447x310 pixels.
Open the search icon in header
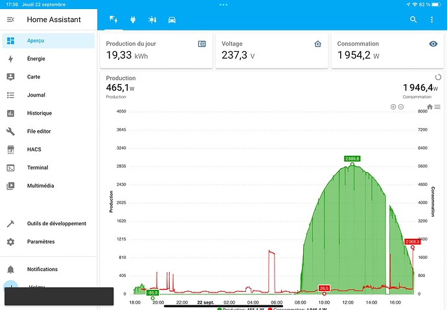(x=413, y=20)
